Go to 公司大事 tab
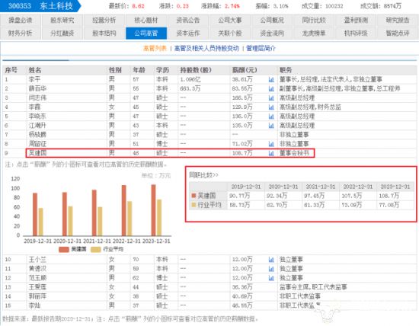This screenshot has width=419, height=326. [230, 20]
